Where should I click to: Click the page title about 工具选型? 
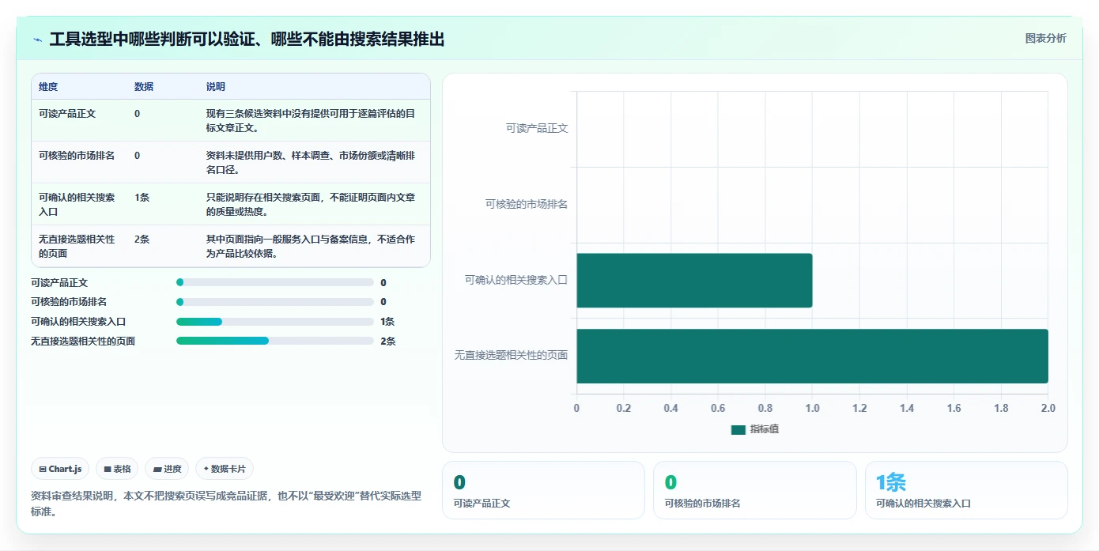(247, 40)
